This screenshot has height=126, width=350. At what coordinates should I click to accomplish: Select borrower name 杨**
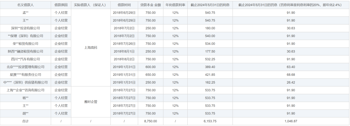pos(26,98)
